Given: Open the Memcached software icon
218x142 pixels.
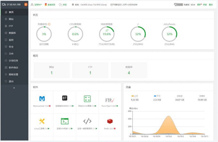Looking at the screenshot, I should [x=42, y=98].
